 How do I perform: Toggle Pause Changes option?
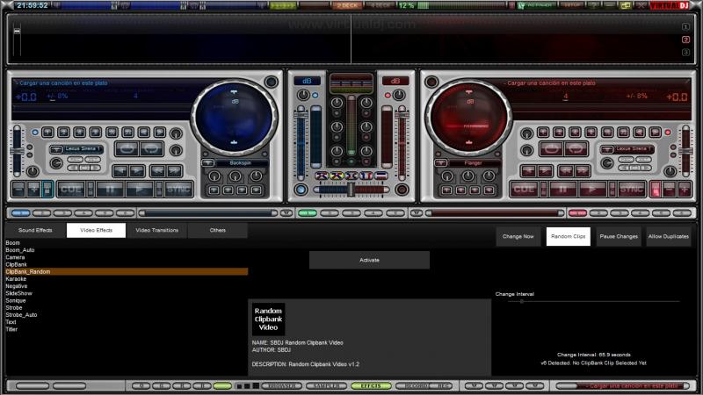click(x=619, y=236)
